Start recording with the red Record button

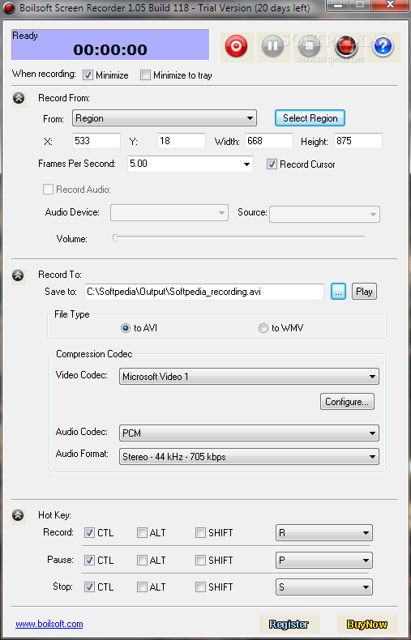point(237,45)
